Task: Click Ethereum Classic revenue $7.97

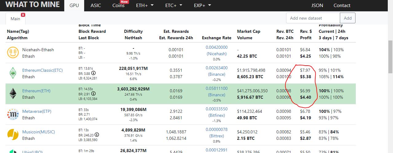Action: pyautogui.click(x=305, y=70)
